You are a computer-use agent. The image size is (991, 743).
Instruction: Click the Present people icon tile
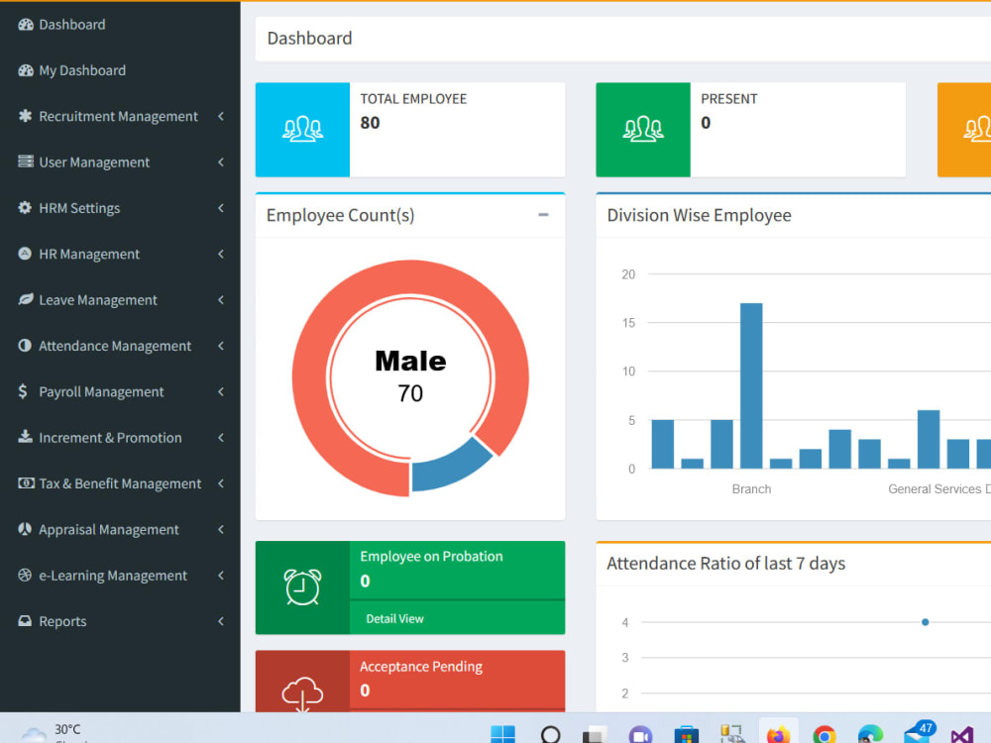click(x=643, y=130)
